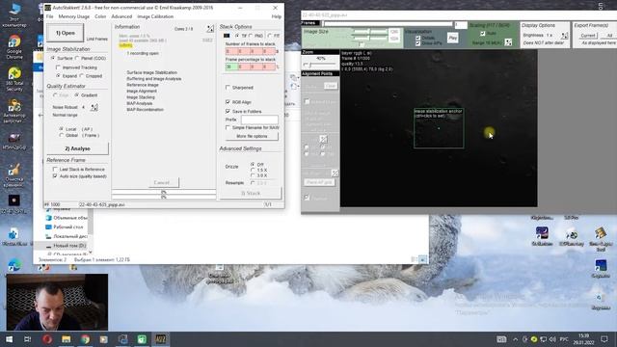Click the Information panel settings icon
The width and height of the screenshot is (617, 347).
click(x=210, y=28)
